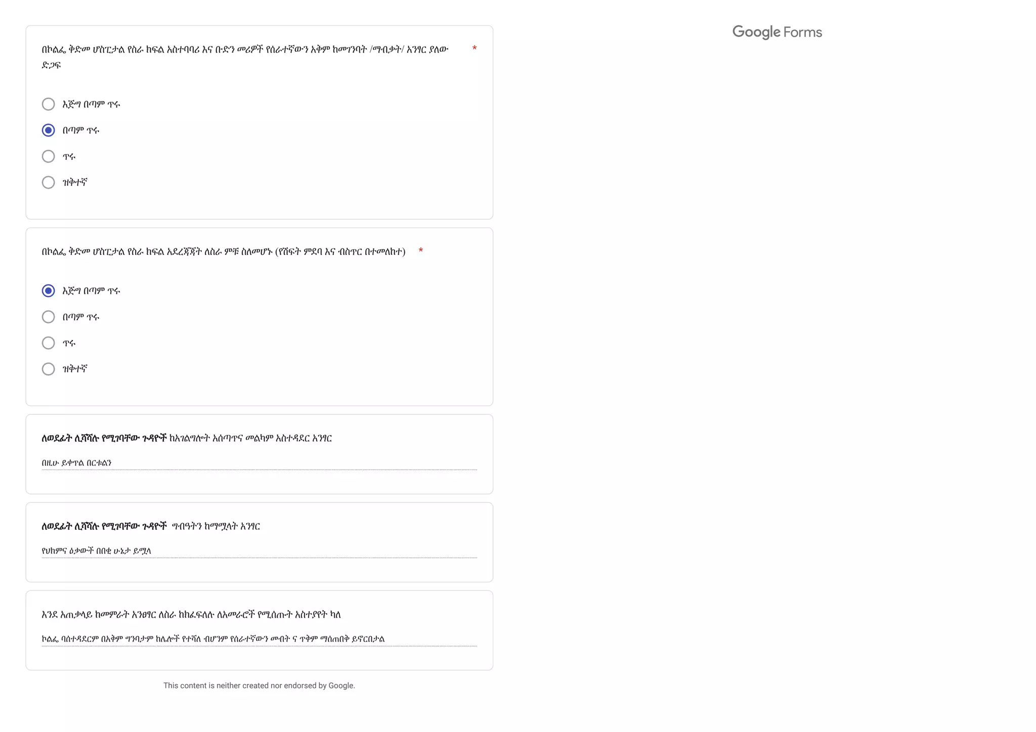Click red asterisk of second question
This screenshot has height=732, width=1036.
pos(420,251)
